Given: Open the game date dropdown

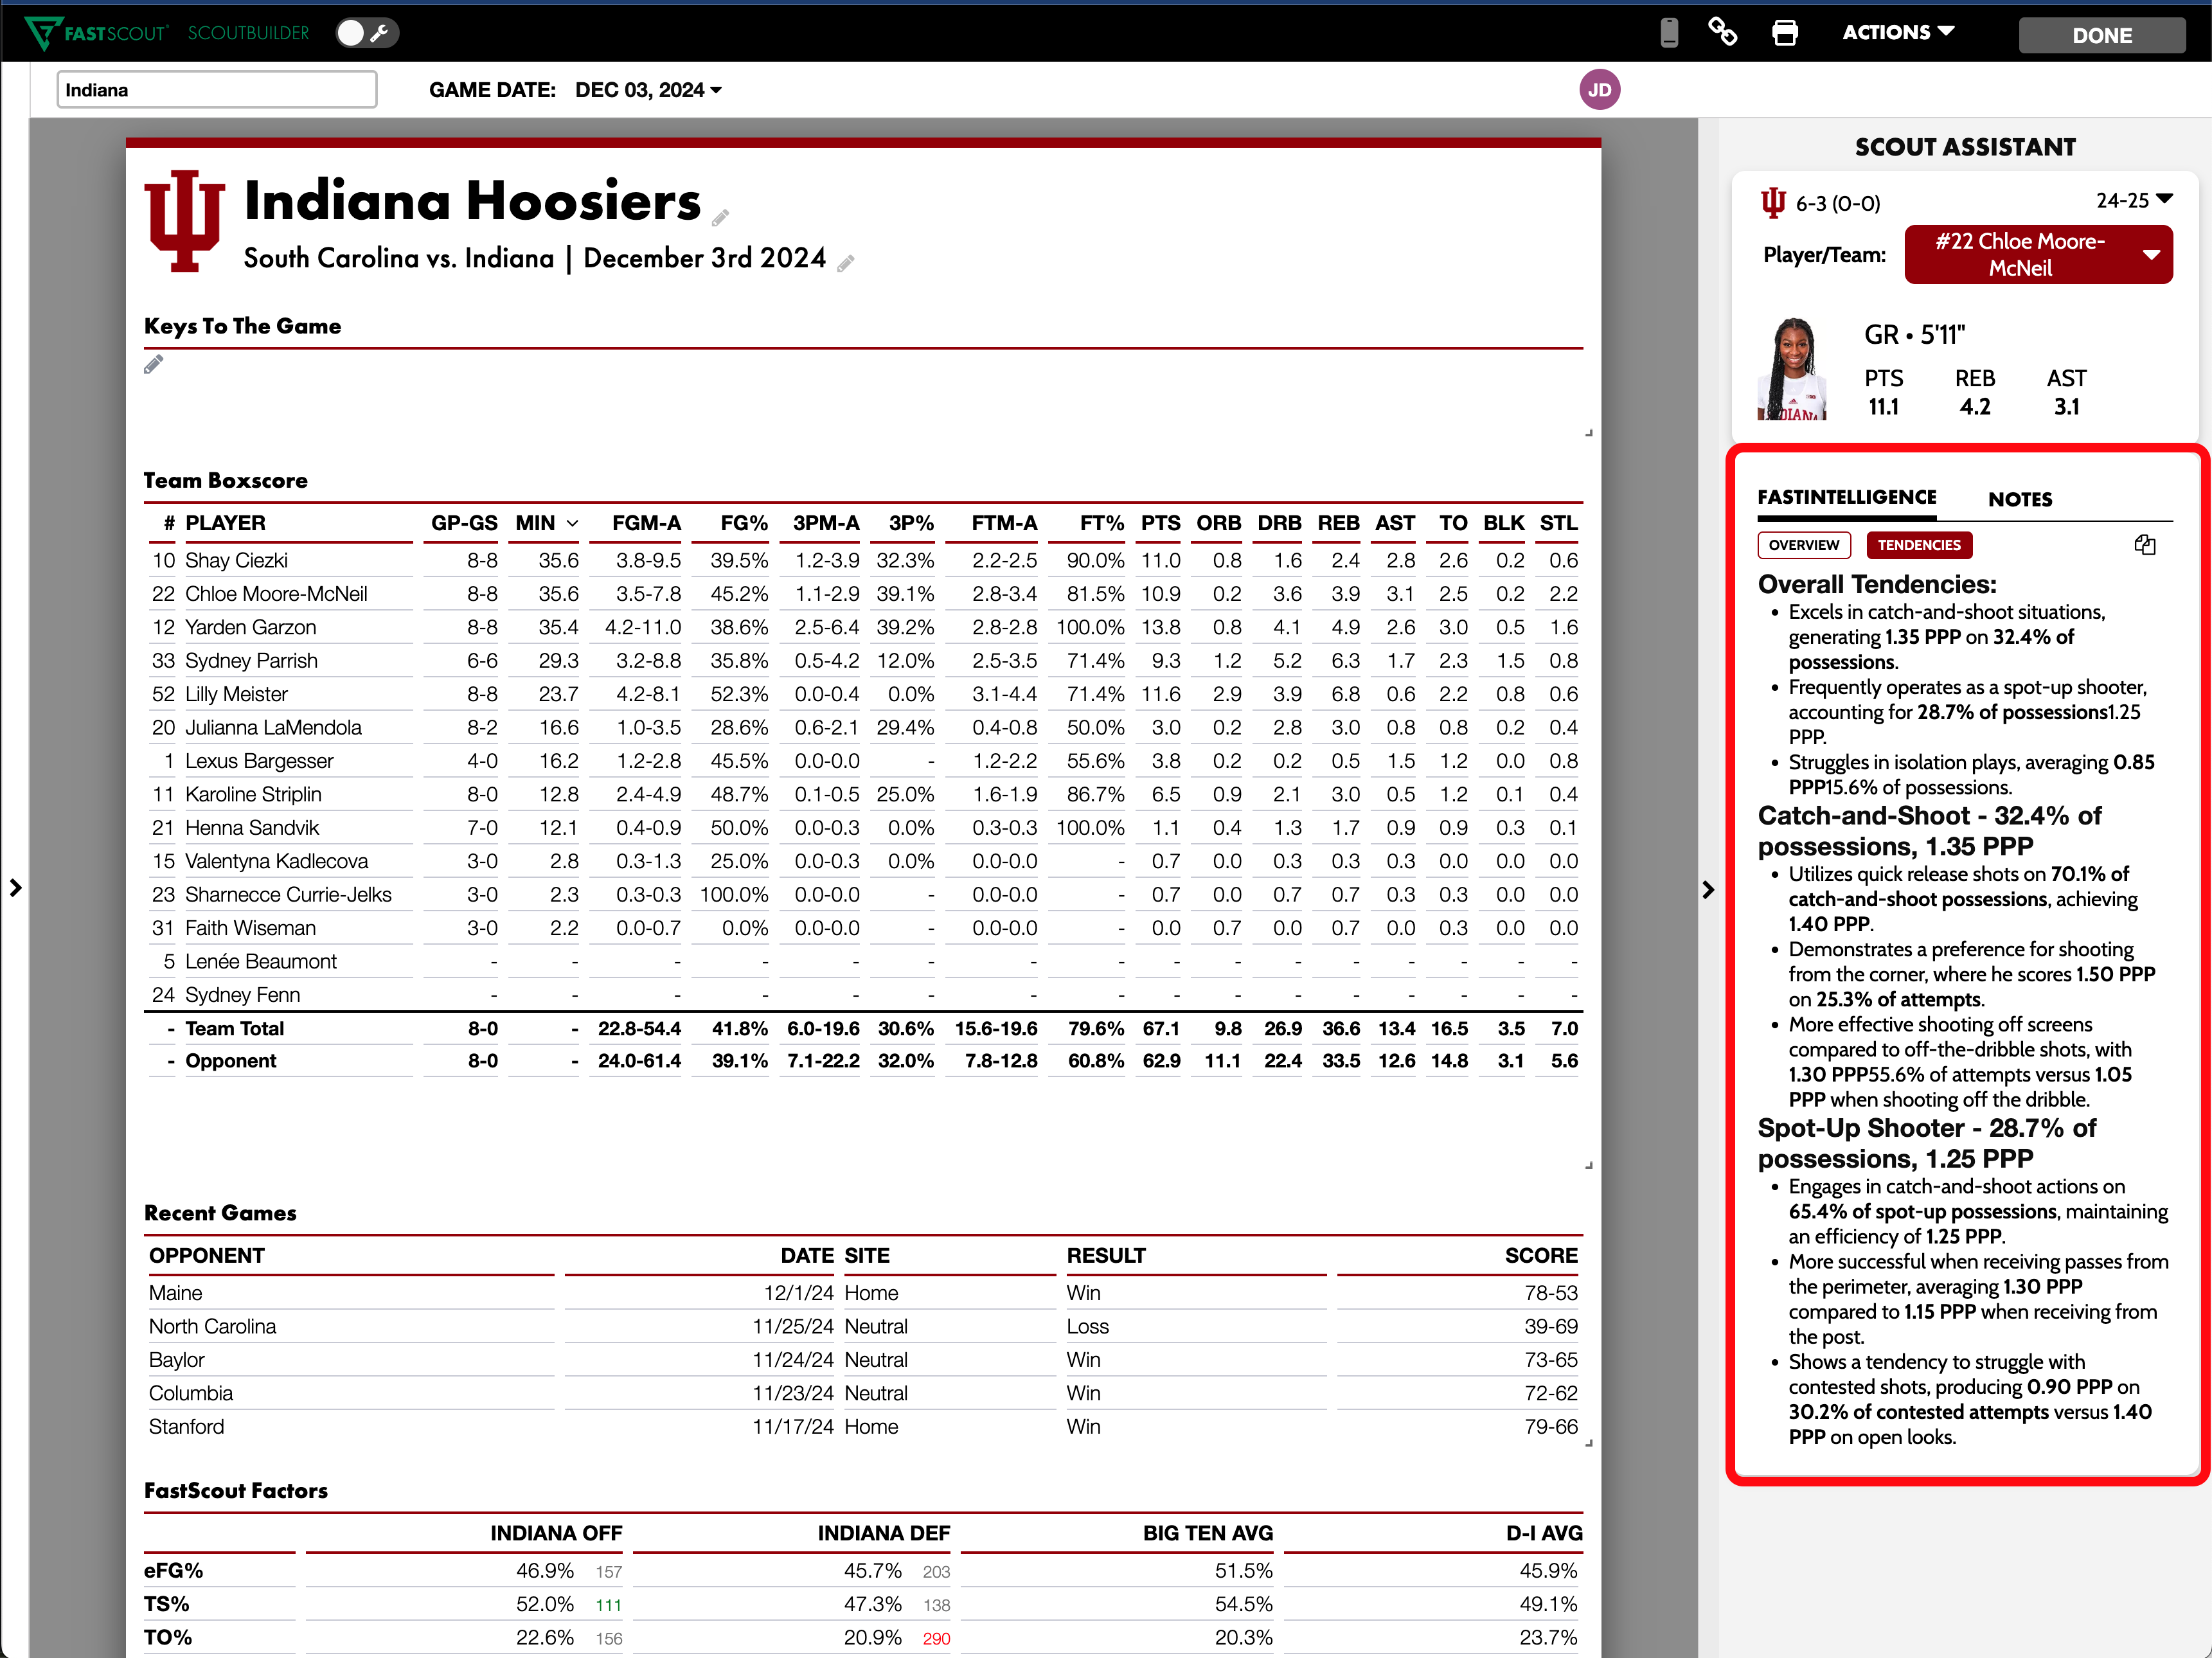Looking at the screenshot, I should tap(648, 90).
